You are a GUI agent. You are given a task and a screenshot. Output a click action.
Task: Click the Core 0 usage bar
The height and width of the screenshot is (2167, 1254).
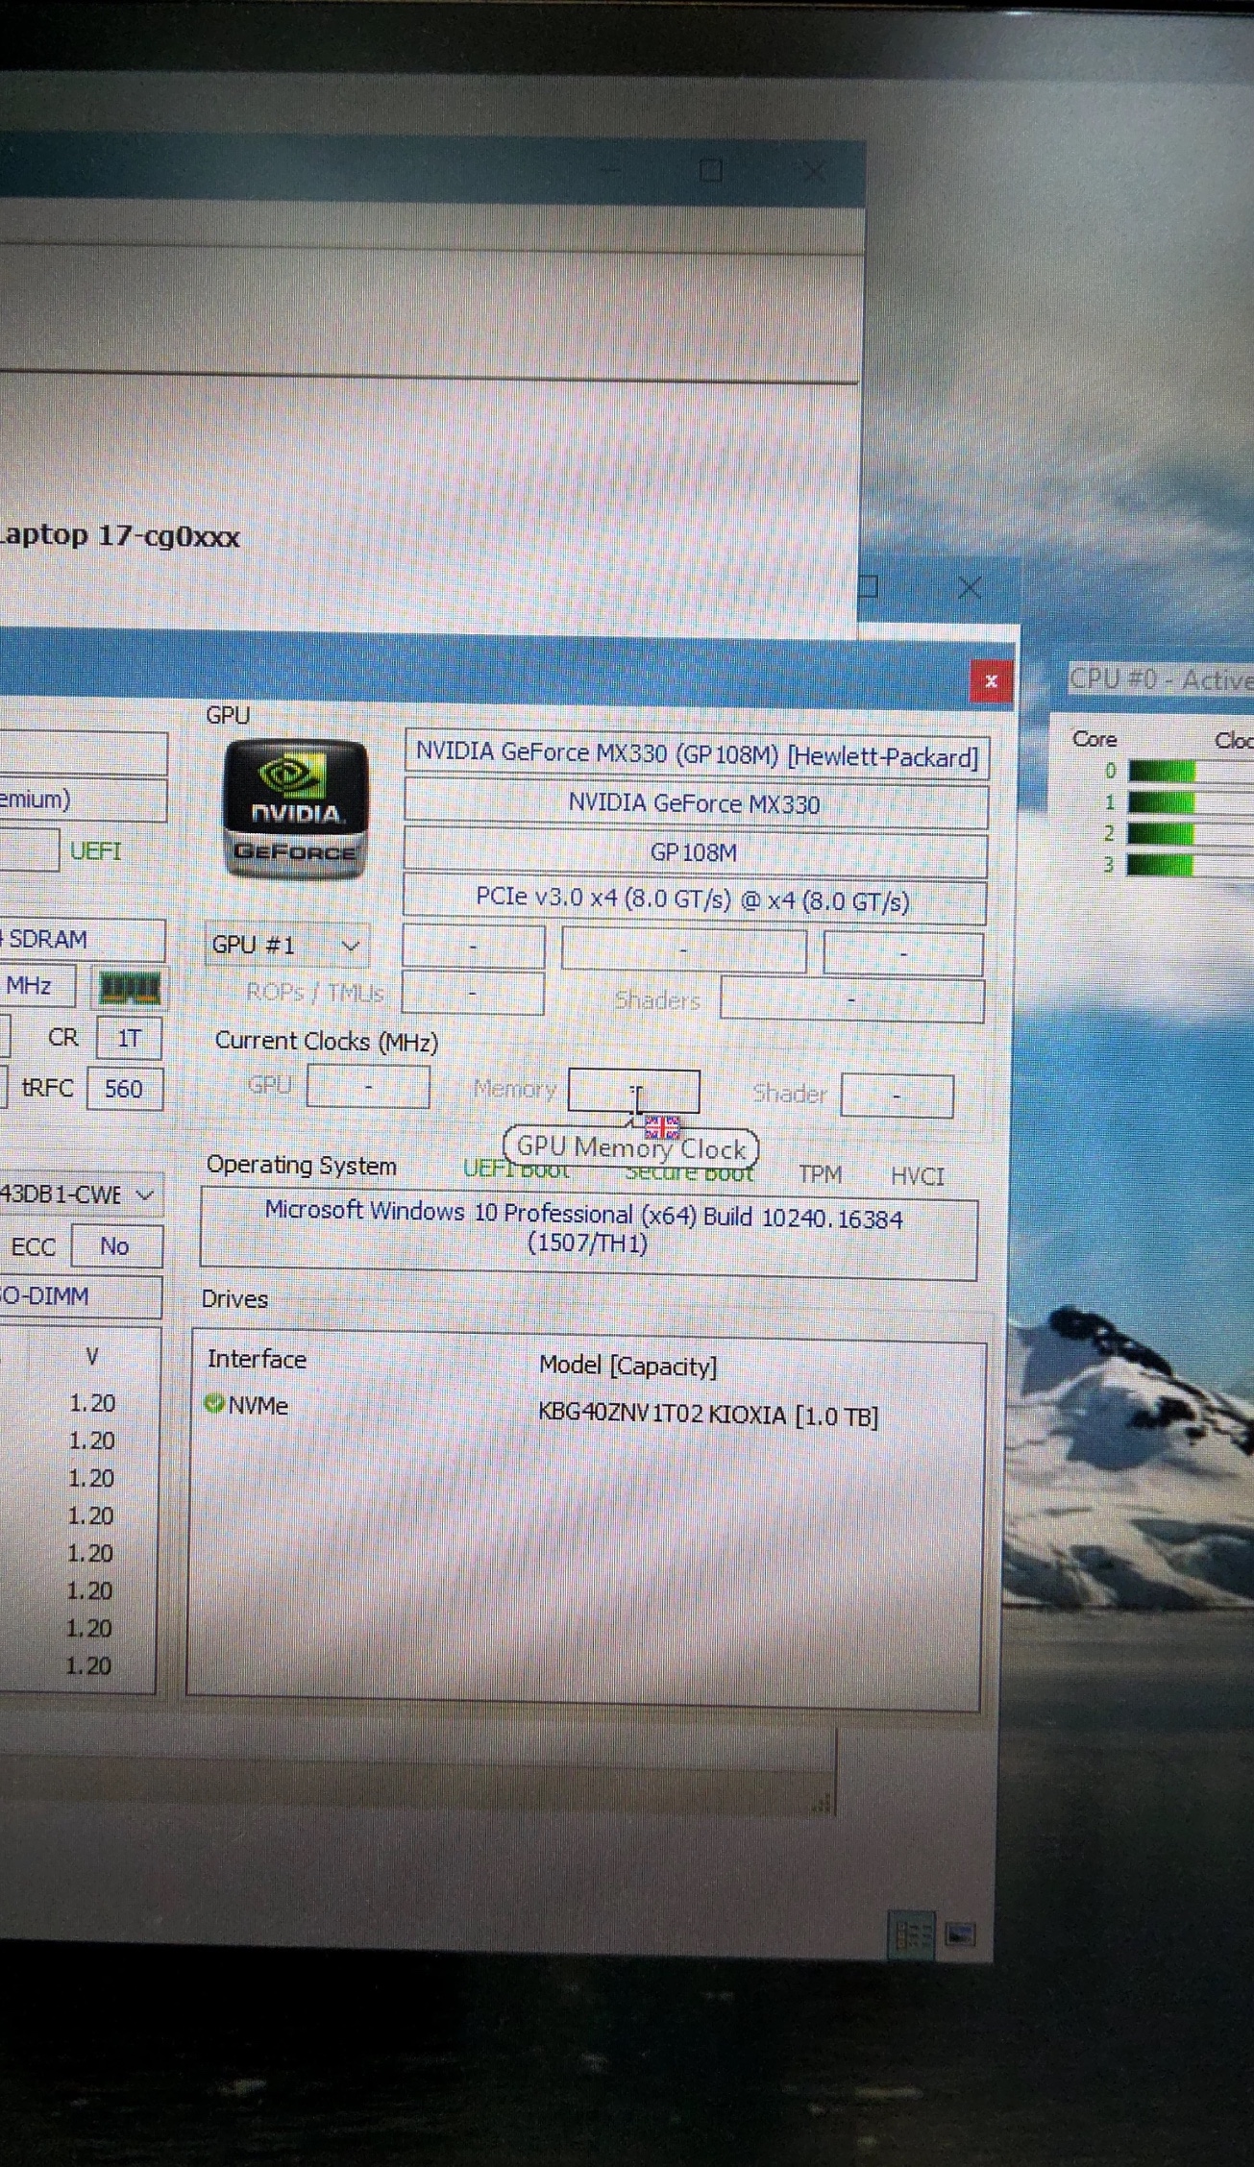1192,771
